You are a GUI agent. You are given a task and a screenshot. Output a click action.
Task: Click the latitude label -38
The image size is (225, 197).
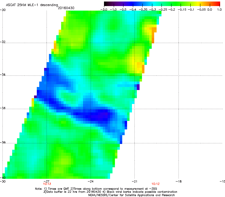pos(3,142)
